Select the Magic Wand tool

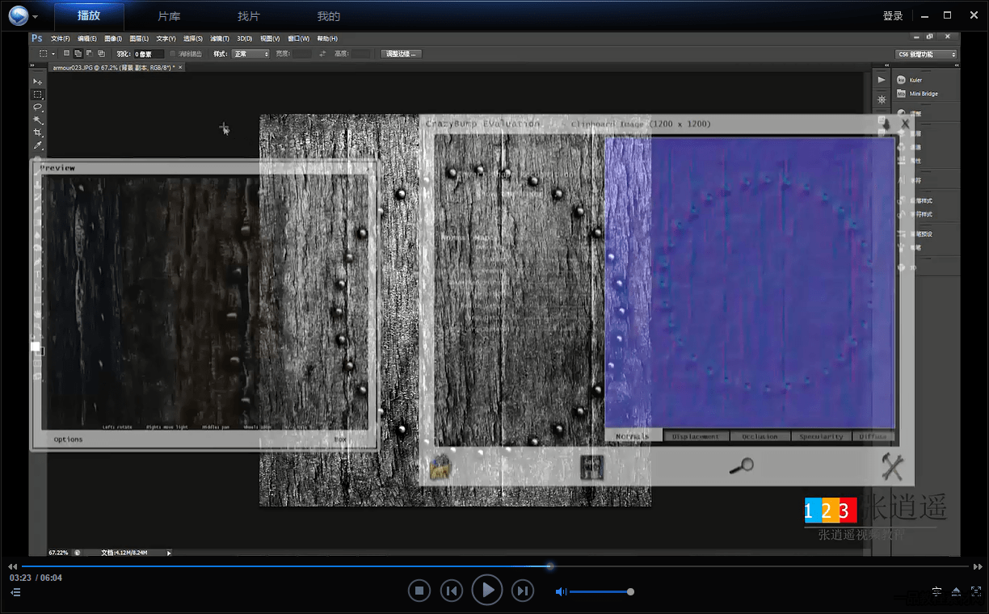pyautogui.click(x=37, y=120)
